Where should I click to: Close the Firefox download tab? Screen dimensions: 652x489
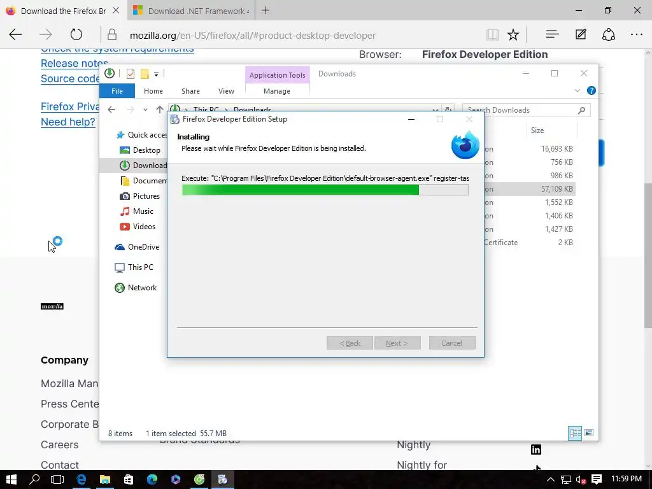(116, 10)
